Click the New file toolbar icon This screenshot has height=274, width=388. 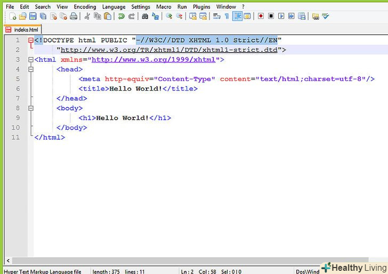(x=13, y=17)
